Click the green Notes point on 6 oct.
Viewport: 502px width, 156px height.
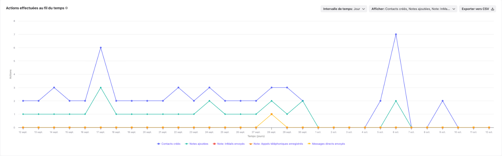[x=396, y=101]
